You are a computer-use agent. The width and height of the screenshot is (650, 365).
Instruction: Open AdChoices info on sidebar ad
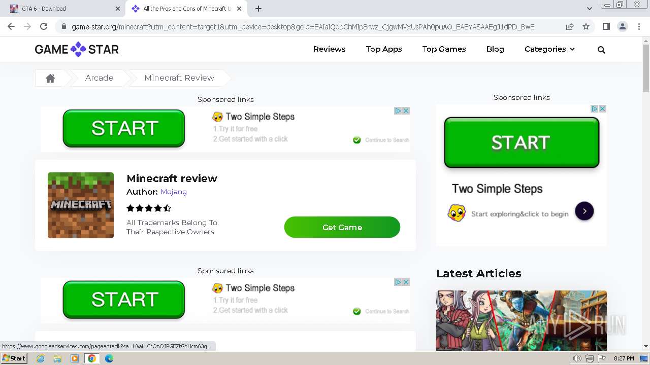[595, 108]
